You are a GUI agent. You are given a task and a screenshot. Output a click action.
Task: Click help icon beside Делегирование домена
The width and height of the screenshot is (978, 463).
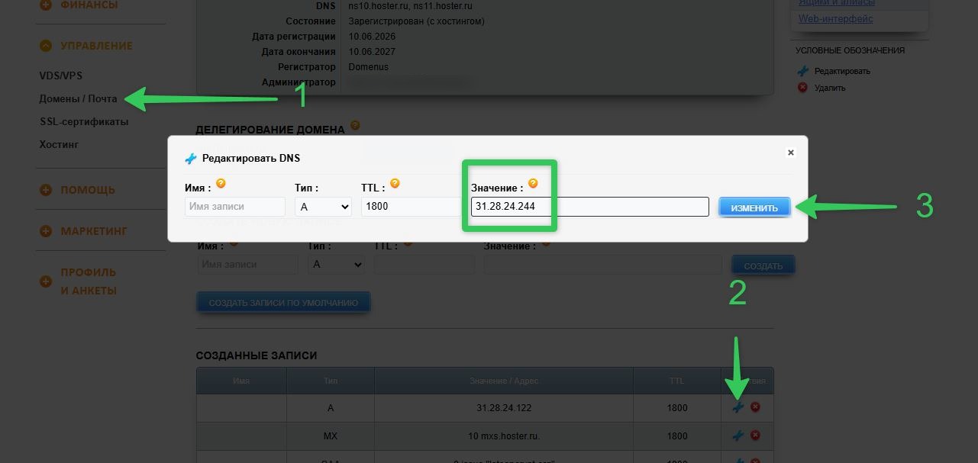point(355,126)
